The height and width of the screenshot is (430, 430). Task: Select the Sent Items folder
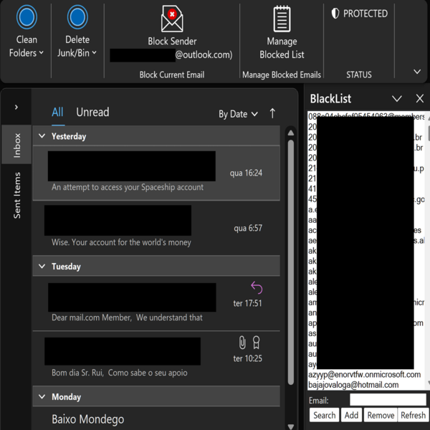tap(16, 195)
